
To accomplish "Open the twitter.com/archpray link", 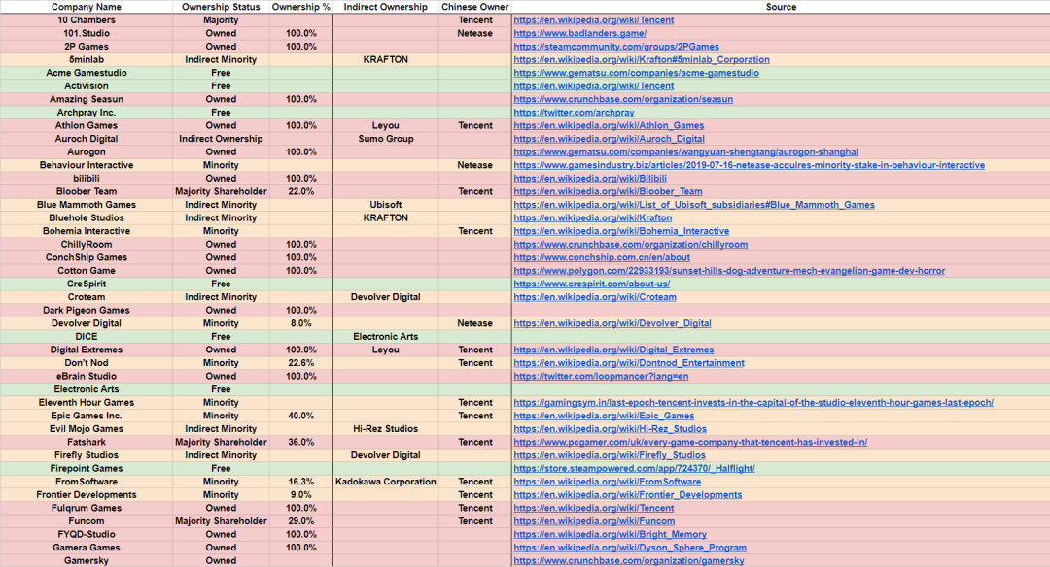I will (574, 113).
